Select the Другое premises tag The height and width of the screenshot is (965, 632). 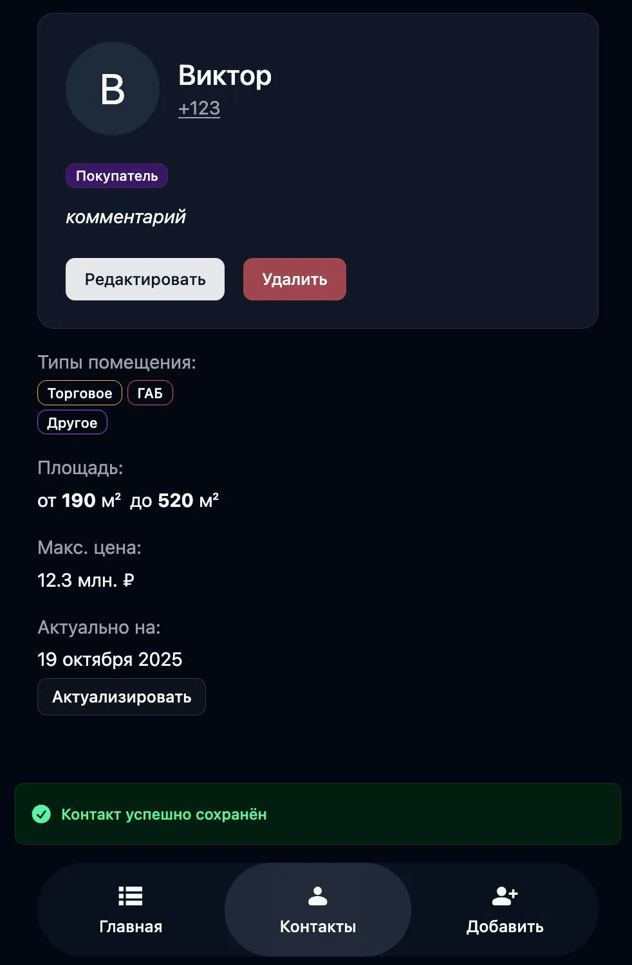(72, 423)
